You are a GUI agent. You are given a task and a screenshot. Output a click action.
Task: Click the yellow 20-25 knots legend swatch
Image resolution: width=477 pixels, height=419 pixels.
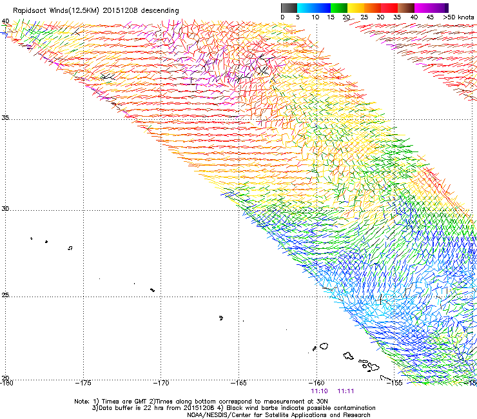coord(356,8)
